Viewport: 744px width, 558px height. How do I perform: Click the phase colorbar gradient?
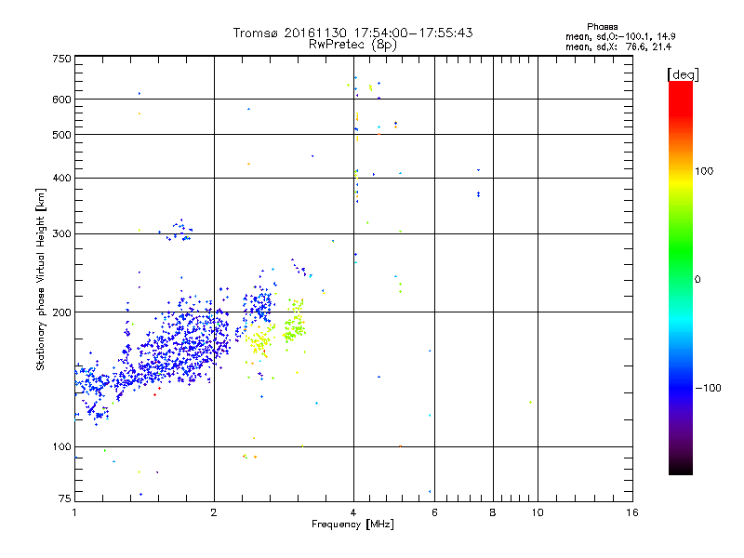pyautogui.click(x=681, y=278)
